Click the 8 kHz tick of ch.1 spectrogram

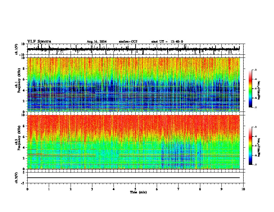click(24, 69)
